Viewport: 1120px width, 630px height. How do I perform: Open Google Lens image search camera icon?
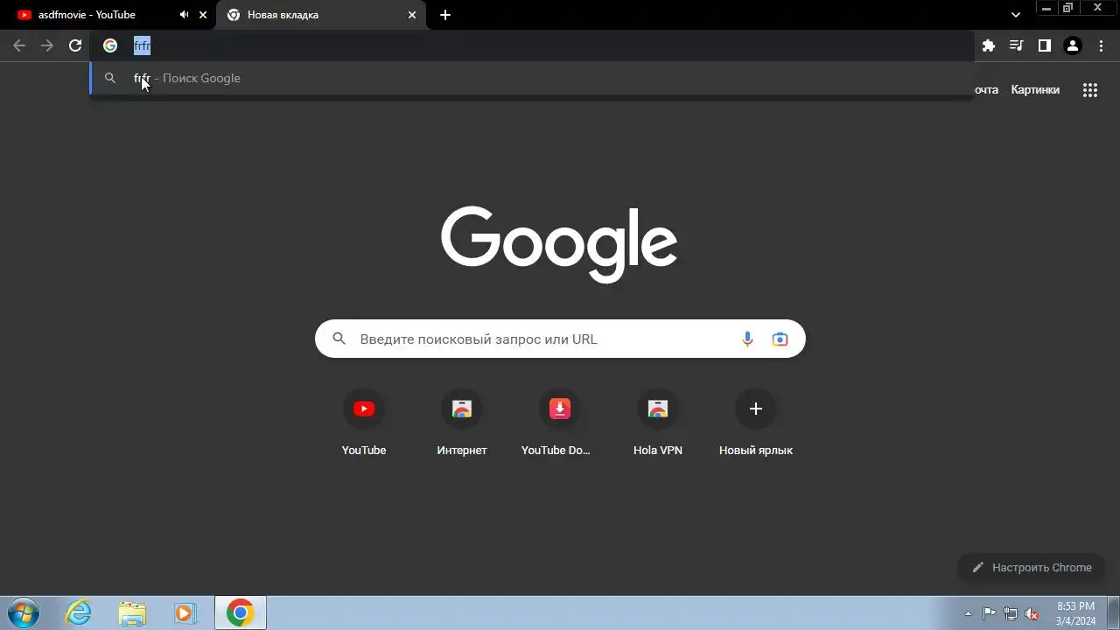(x=780, y=339)
